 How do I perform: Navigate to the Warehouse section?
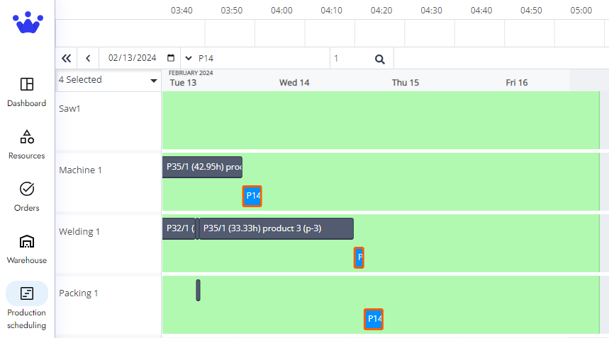(27, 249)
